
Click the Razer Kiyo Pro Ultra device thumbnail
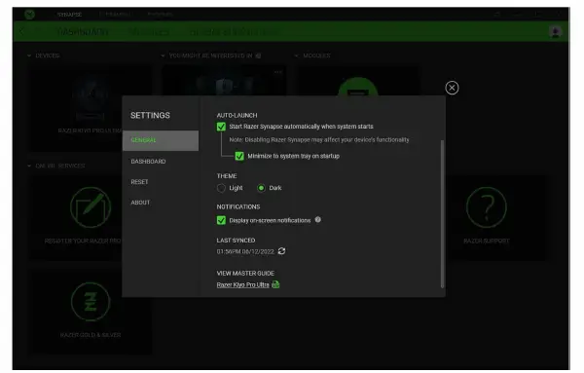tap(91, 96)
